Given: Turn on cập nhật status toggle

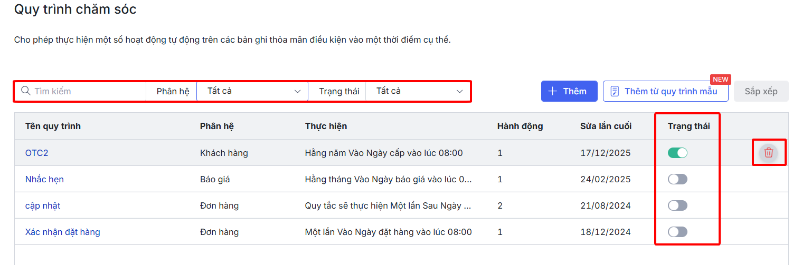Looking at the screenshot, I should pyautogui.click(x=677, y=205).
